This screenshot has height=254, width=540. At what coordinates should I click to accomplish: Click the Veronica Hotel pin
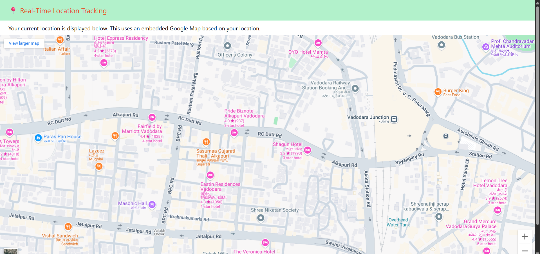(x=265, y=242)
